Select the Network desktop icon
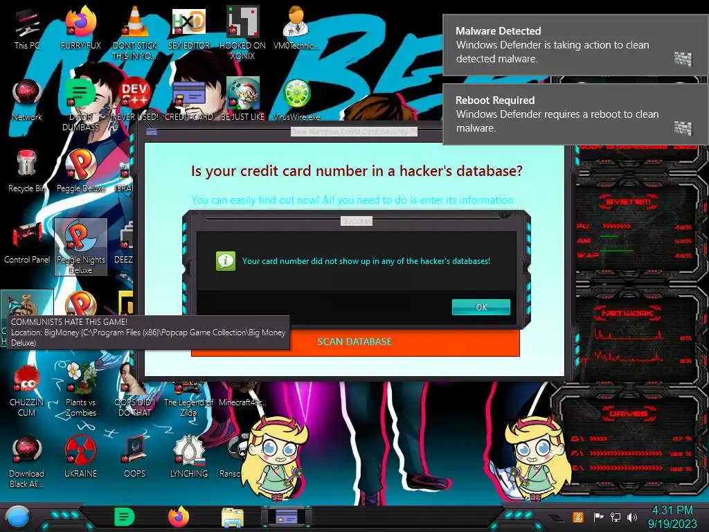 point(27,100)
